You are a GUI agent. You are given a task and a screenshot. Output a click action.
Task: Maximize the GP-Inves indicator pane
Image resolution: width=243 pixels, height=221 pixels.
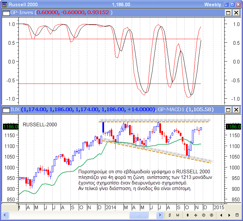pos(229,12)
